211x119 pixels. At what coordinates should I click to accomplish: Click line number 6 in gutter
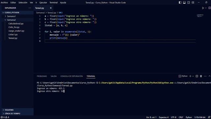pyautogui.click(x=40, y=32)
